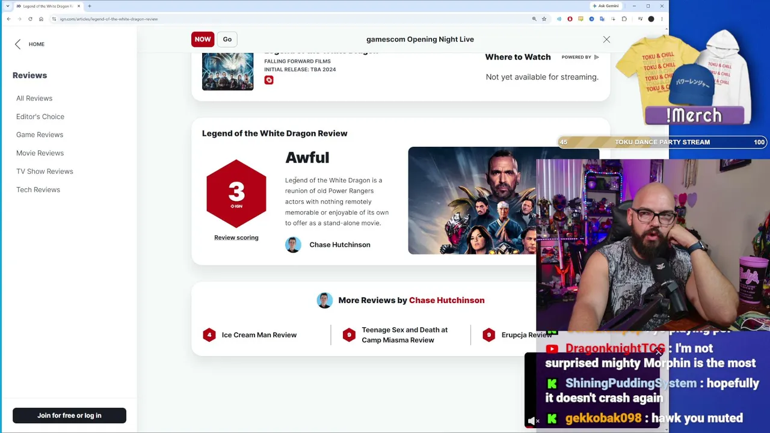This screenshot has height=433, width=770.
Task: Select Editor's Choice in the sidebar
Action: tap(40, 117)
